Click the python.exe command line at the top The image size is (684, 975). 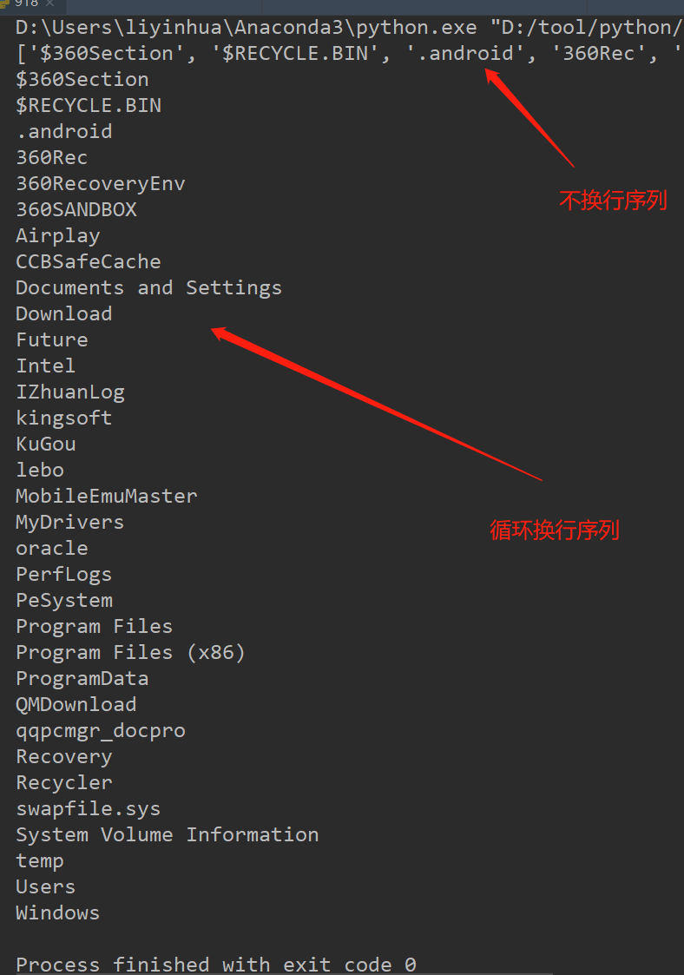point(350,28)
